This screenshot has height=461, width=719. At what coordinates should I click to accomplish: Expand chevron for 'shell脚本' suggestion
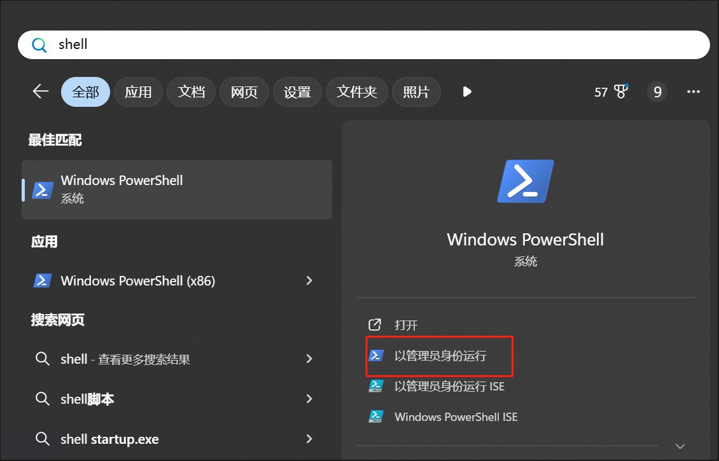pyautogui.click(x=309, y=399)
